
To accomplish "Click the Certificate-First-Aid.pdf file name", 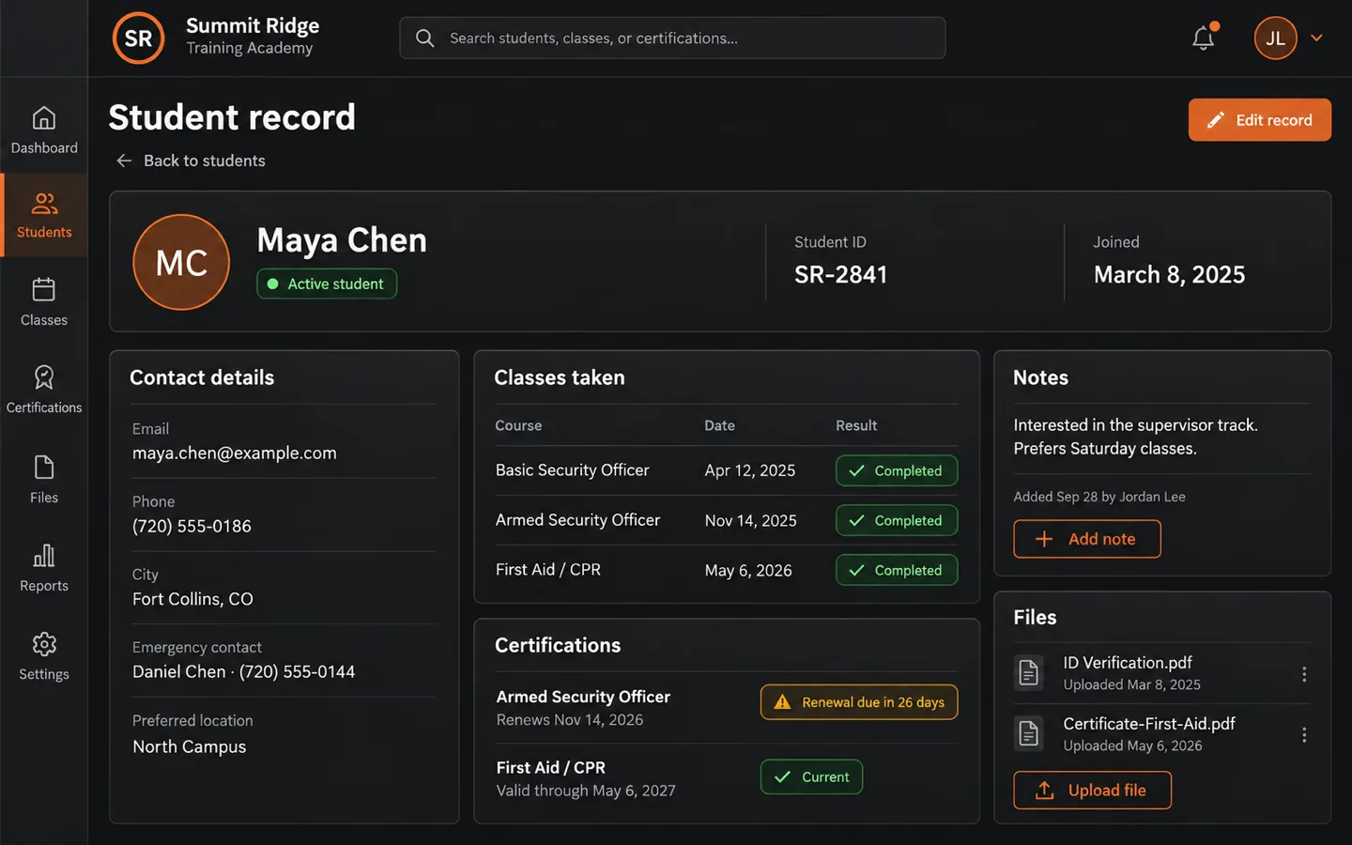I will tap(1149, 724).
